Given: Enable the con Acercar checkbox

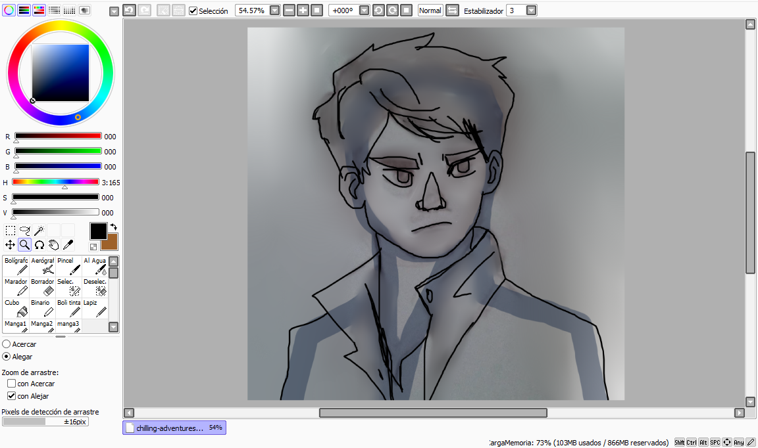Looking at the screenshot, I should coord(12,384).
